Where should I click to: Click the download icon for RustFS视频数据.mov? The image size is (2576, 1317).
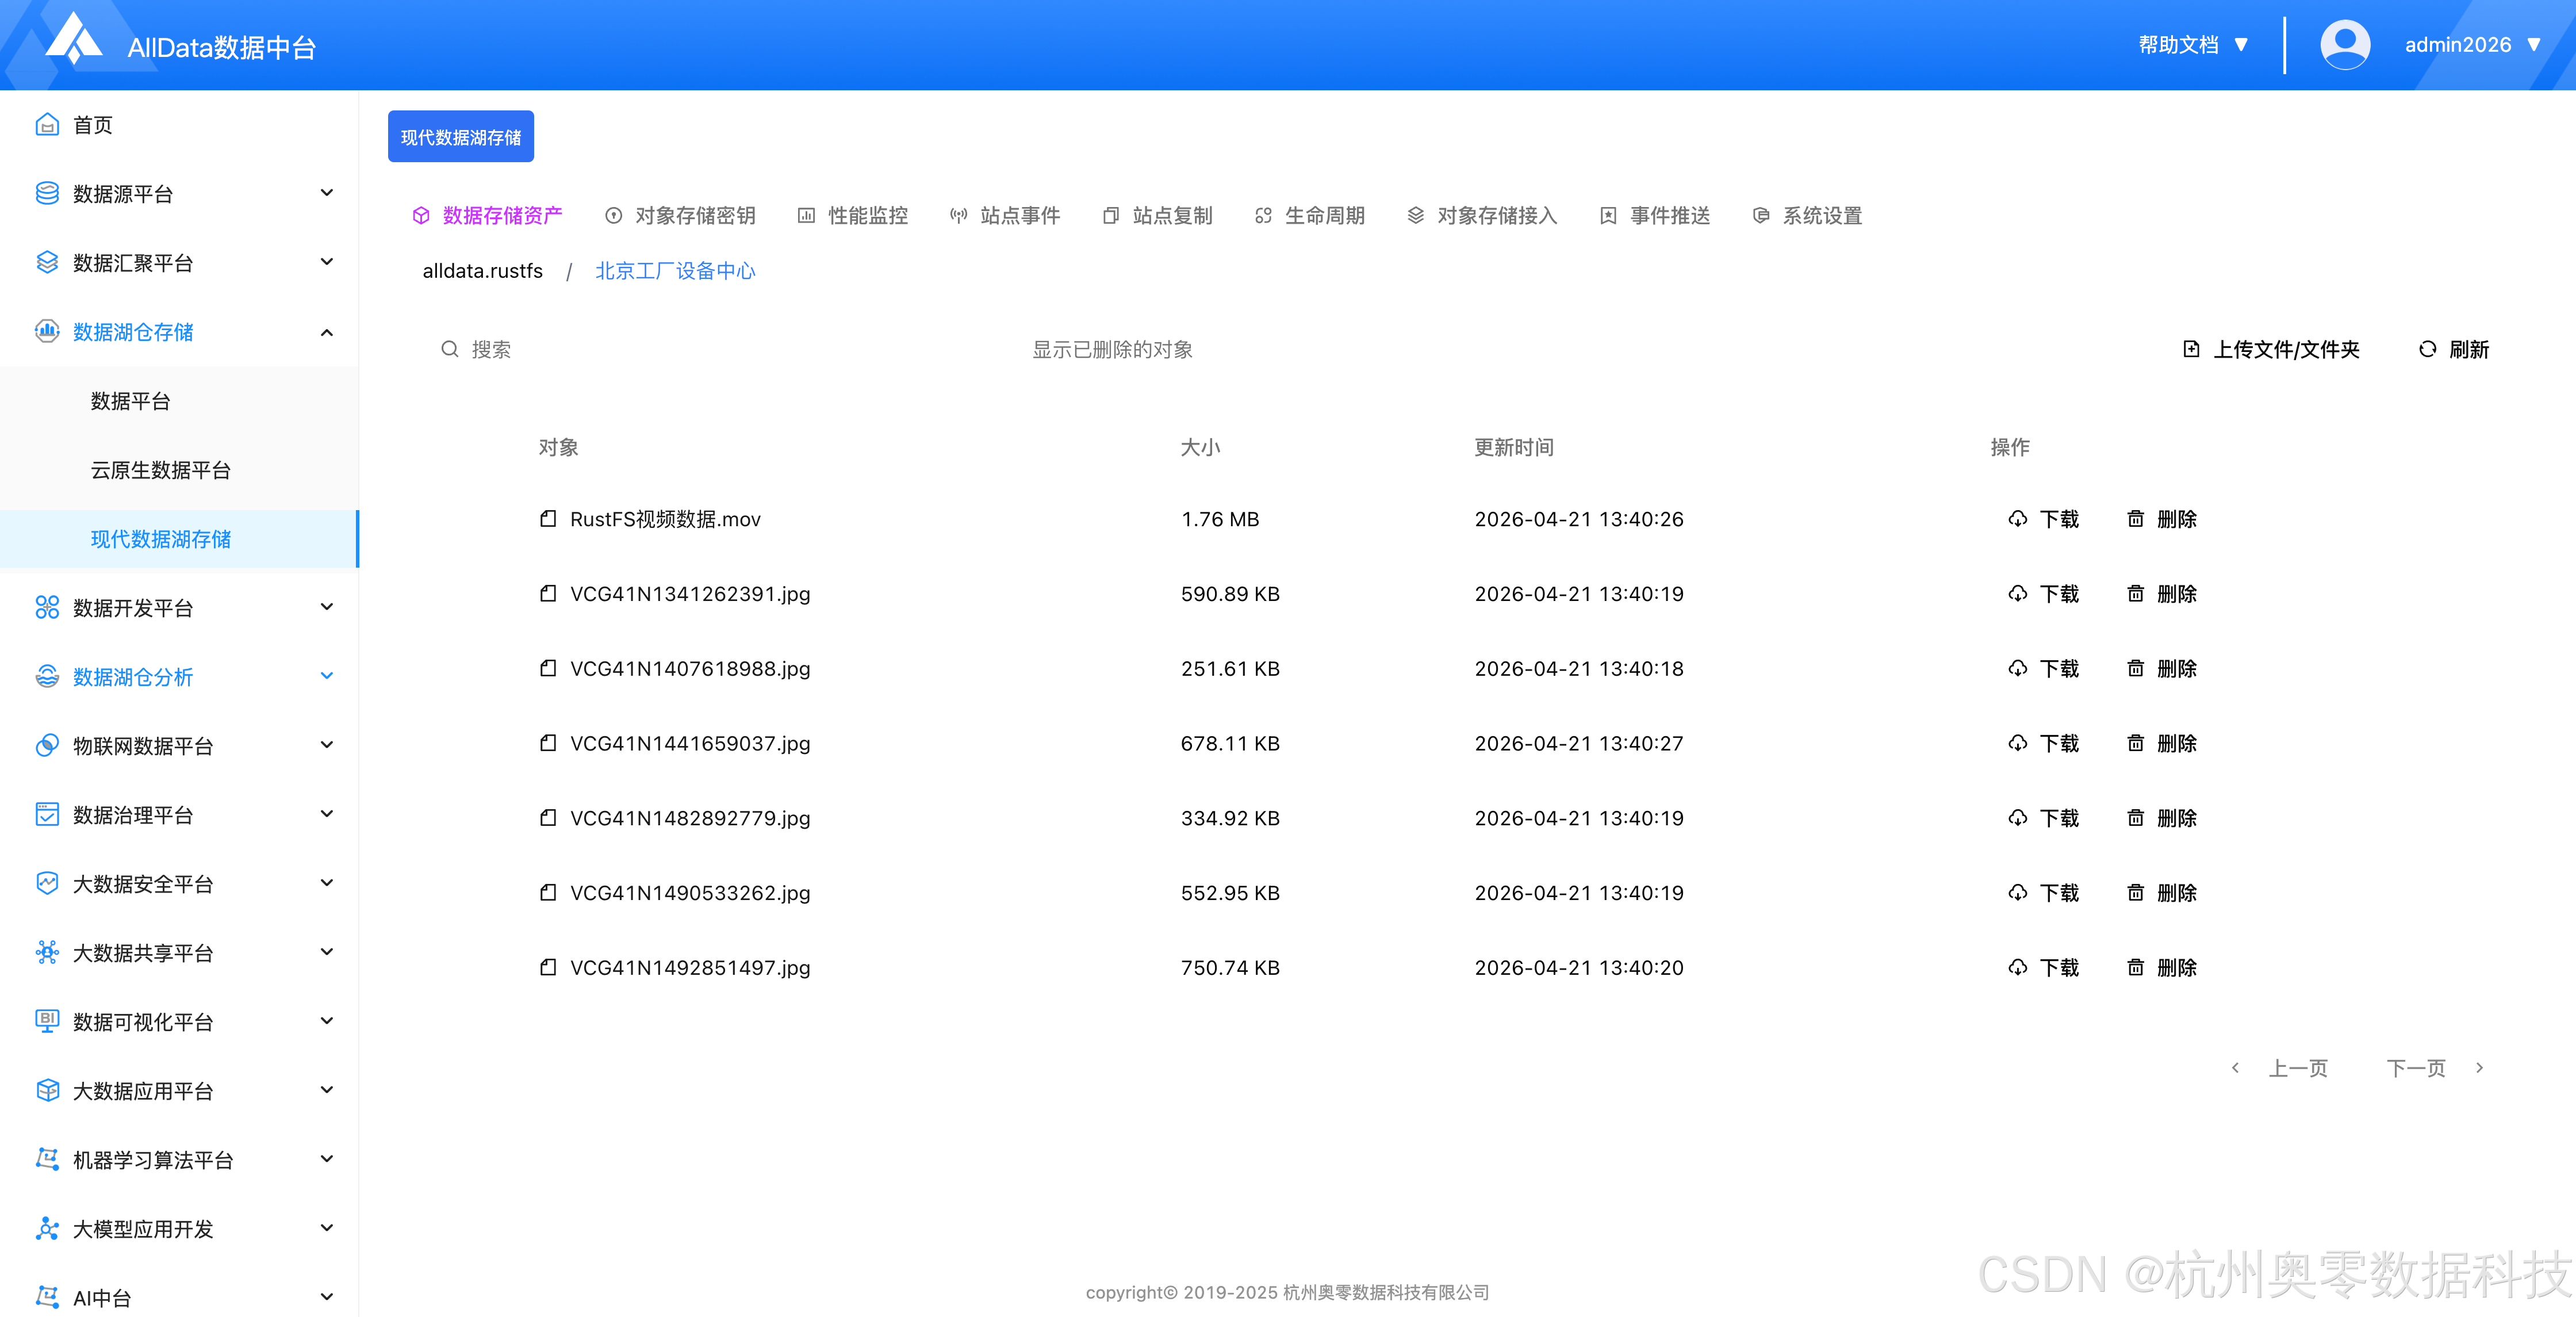(2017, 519)
